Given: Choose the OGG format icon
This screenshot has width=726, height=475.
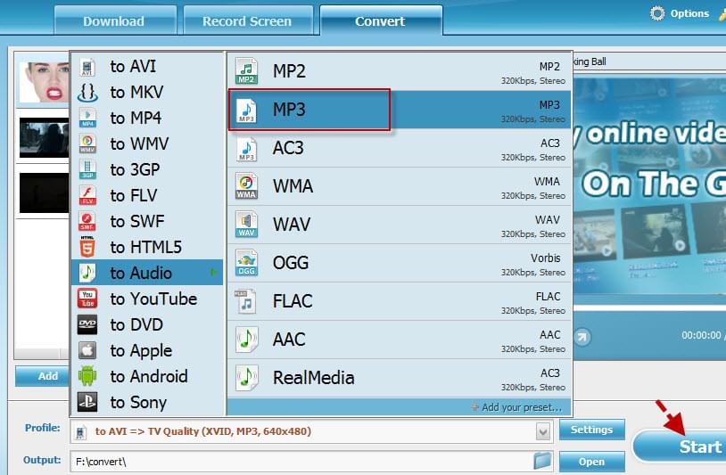Looking at the screenshot, I should click(246, 263).
